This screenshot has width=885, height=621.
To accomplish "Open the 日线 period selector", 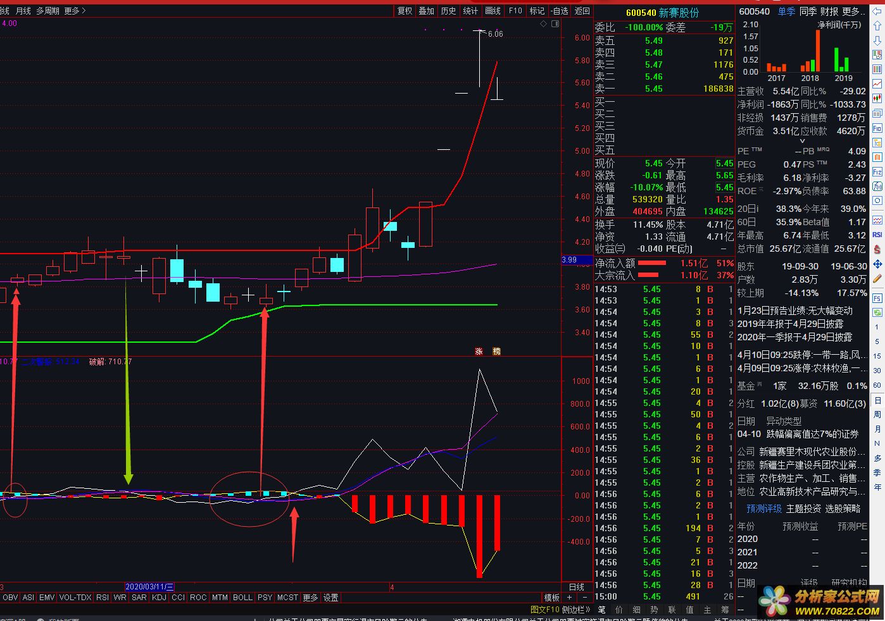I will coord(577,587).
